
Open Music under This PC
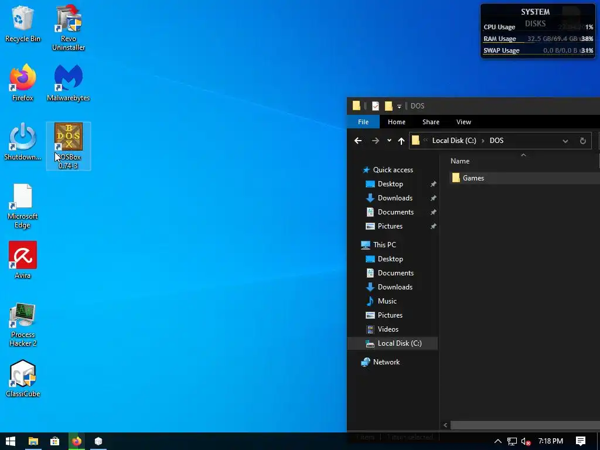(387, 301)
